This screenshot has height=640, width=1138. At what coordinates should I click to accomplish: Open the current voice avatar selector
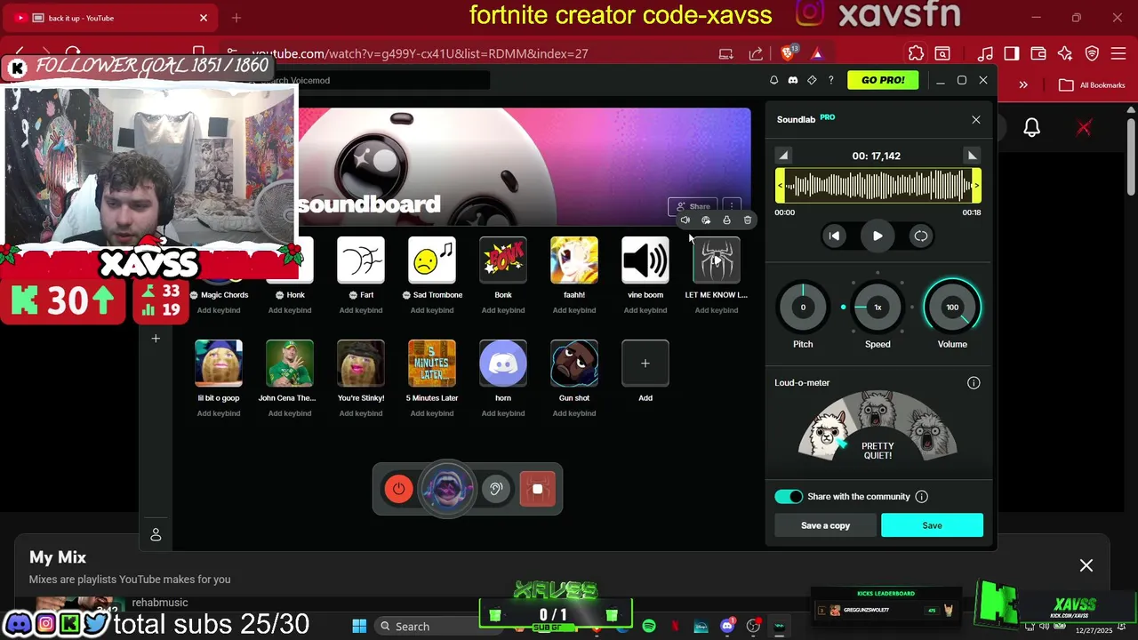[447, 489]
